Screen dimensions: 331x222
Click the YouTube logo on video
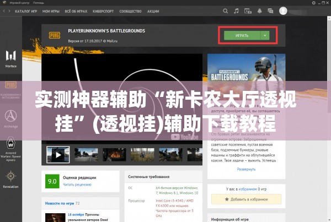[184, 137]
